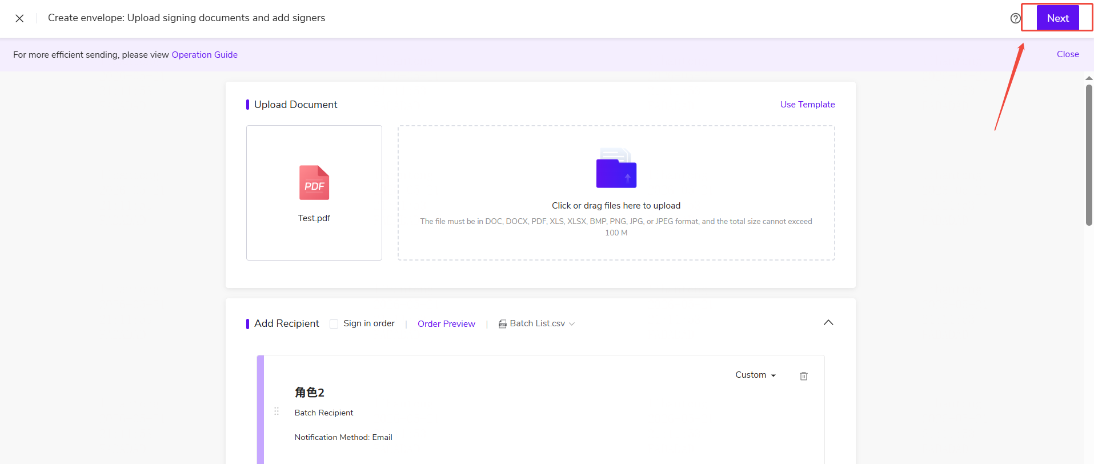Click the Add Recipient heading
Screen dimensions: 1094x464
287,323
